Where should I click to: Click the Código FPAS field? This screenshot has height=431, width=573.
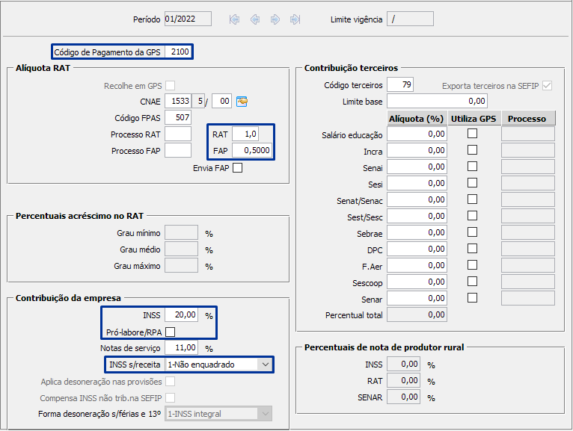tap(178, 117)
